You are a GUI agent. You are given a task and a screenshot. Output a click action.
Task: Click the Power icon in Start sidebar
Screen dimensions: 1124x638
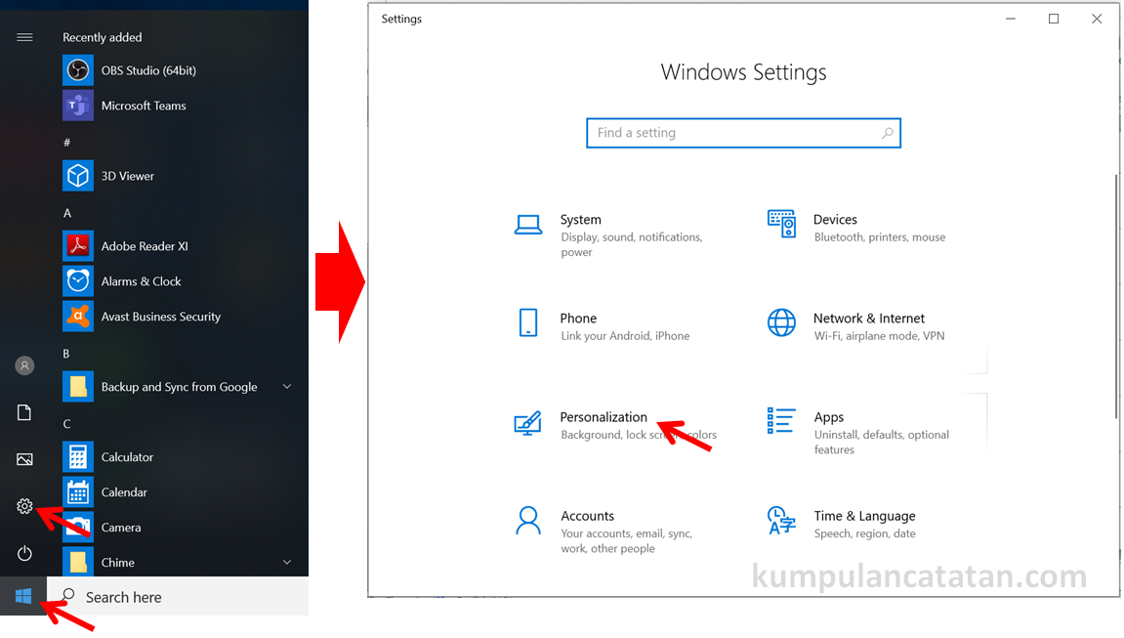(24, 553)
